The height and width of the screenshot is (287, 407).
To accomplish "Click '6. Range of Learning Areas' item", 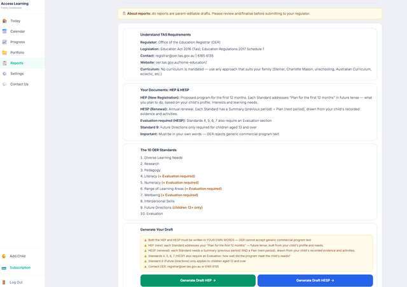I will click(x=181, y=189).
